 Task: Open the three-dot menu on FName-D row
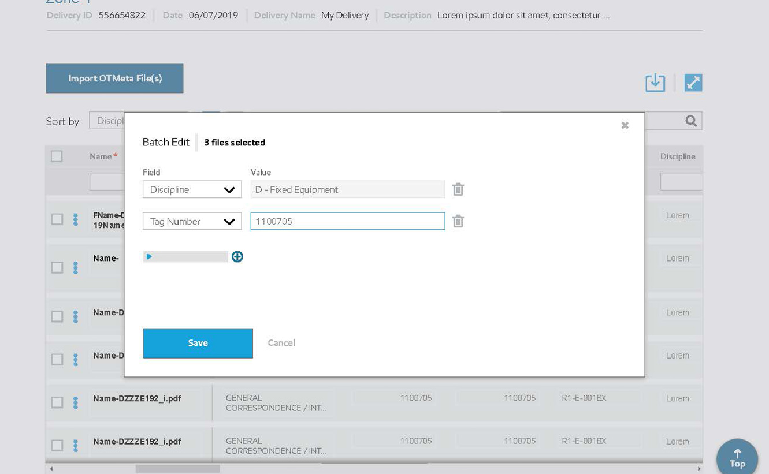click(x=76, y=219)
